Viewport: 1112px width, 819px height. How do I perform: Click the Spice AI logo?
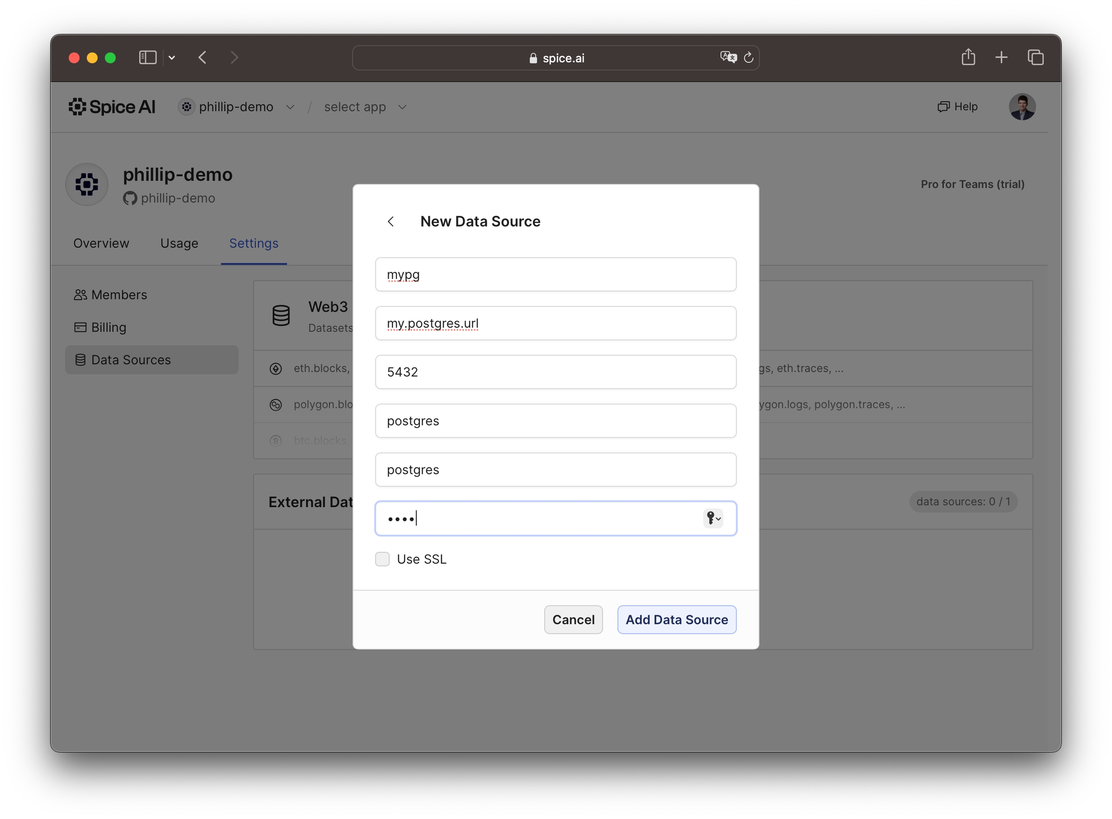click(112, 107)
